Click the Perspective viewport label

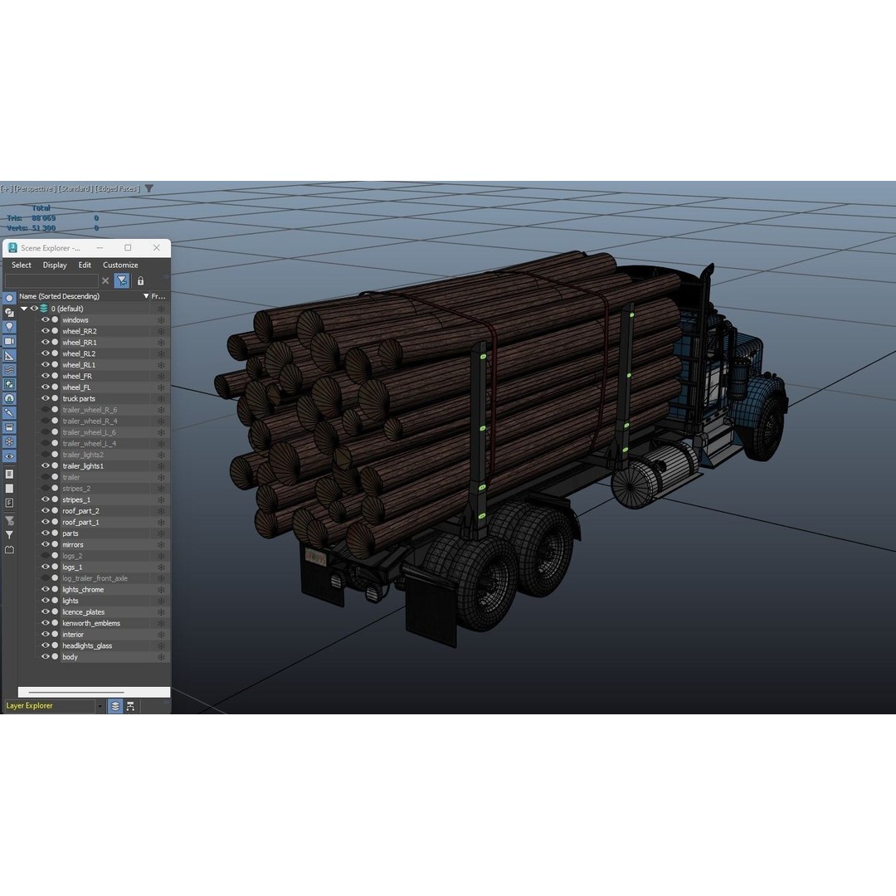pyautogui.click(x=33, y=188)
